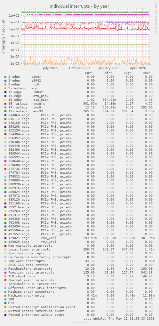Click the peach swatch for IRQ work interrupts
Viewport: 159px width, 326px height.
click(x=5, y=261)
